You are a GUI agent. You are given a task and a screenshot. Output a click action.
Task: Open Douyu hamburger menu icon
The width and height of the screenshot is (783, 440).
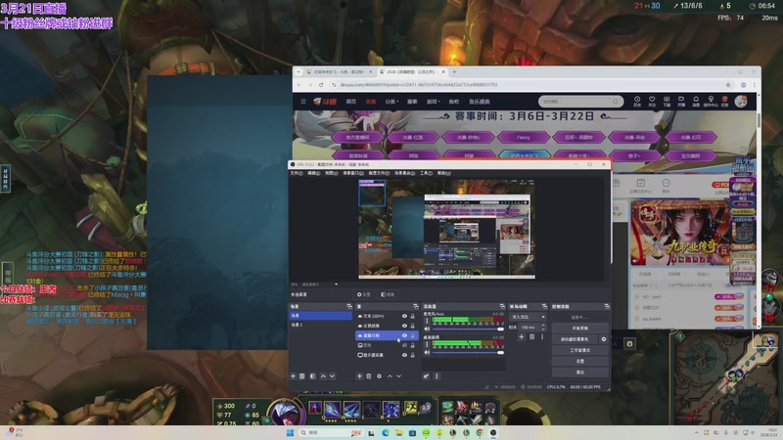pyautogui.click(x=303, y=102)
